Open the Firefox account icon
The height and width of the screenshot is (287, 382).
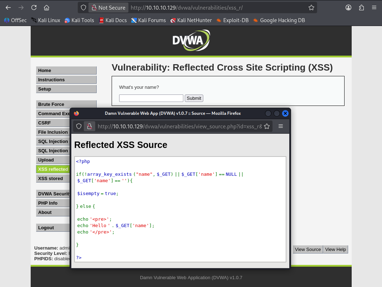pos(348,7)
